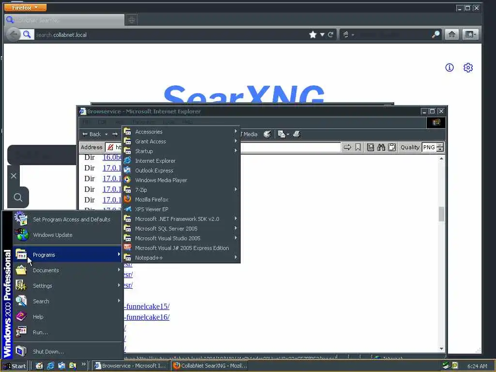Click the IE Edit page toolbar icon
The height and width of the screenshot is (372, 496).
[x=283, y=134]
